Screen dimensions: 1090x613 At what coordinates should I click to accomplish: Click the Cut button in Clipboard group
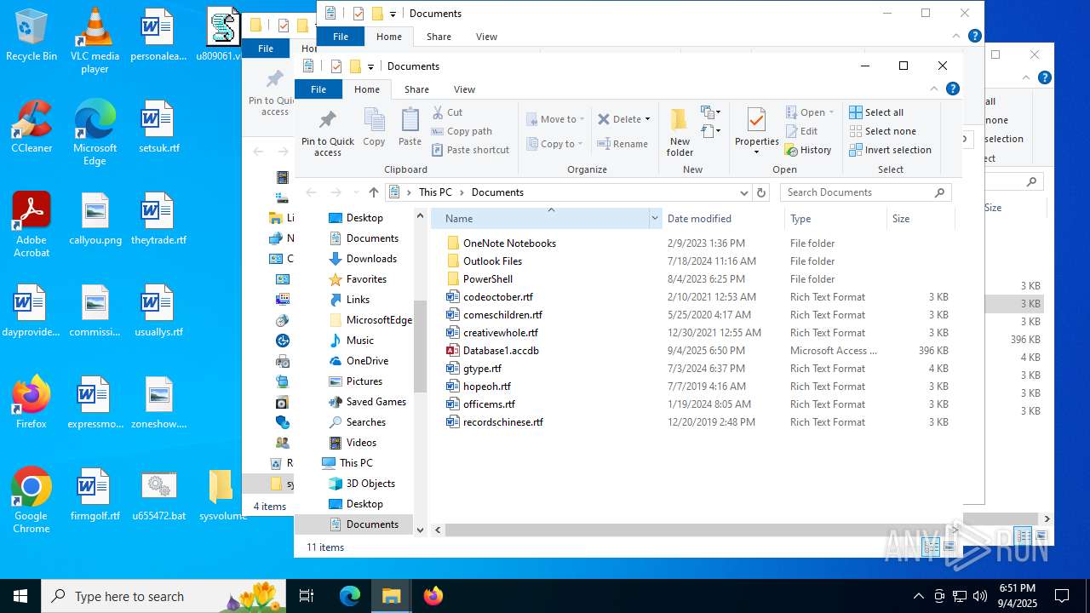tap(447, 112)
